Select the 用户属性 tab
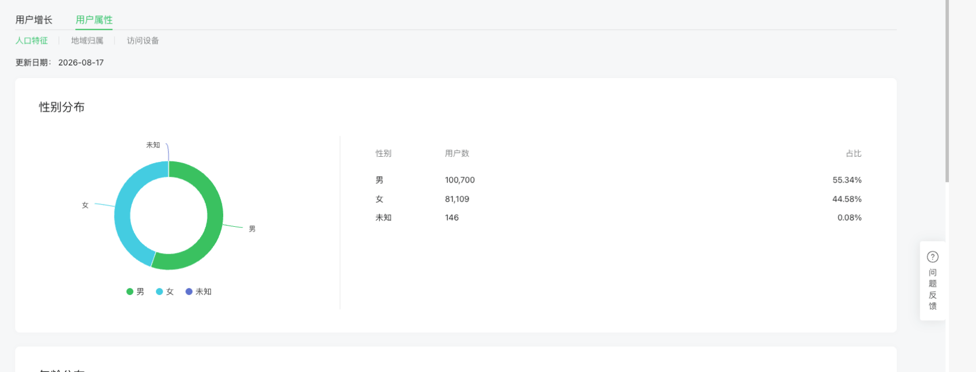 (94, 20)
